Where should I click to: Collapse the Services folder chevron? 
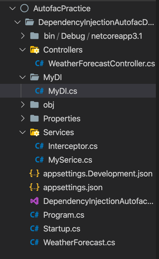tap(23, 132)
